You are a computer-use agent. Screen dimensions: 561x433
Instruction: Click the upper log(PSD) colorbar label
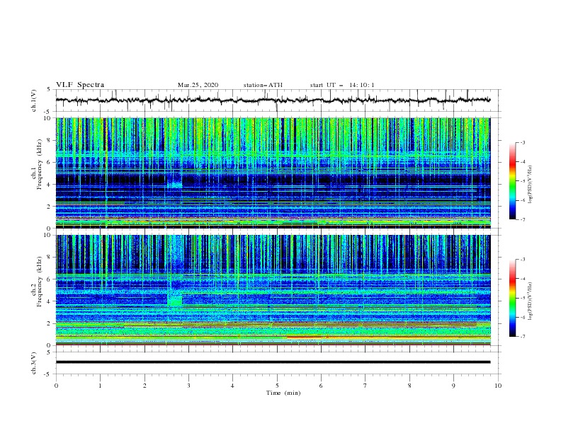[x=531, y=185]
